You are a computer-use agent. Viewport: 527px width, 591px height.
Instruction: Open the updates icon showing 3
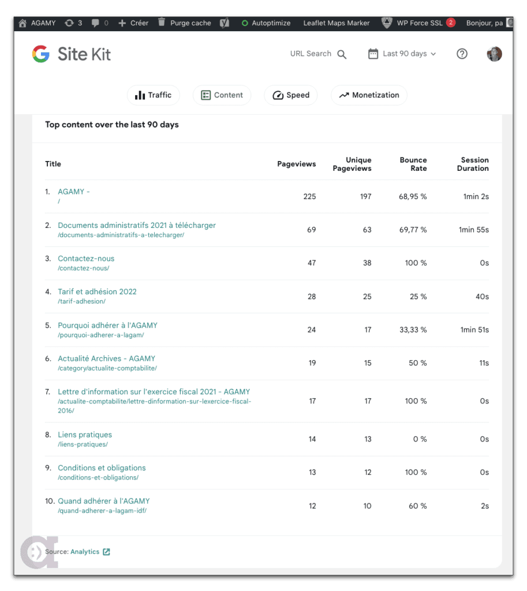coord(69,23)
